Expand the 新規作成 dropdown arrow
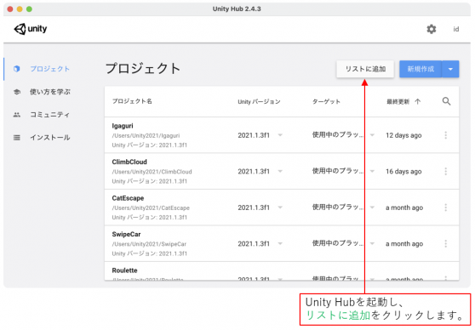Screen dimensions: 475x330 tap(450, 69)
